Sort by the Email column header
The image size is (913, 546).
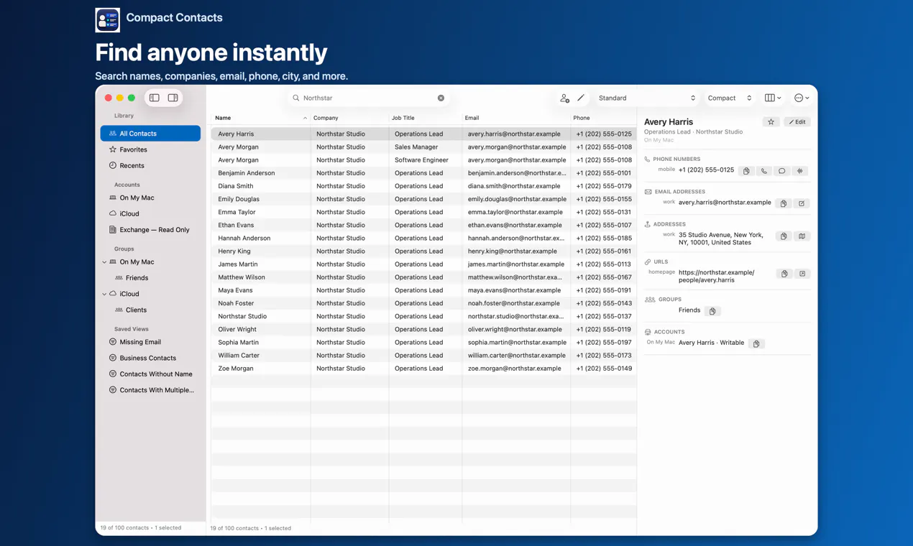(x=516, y=118)
